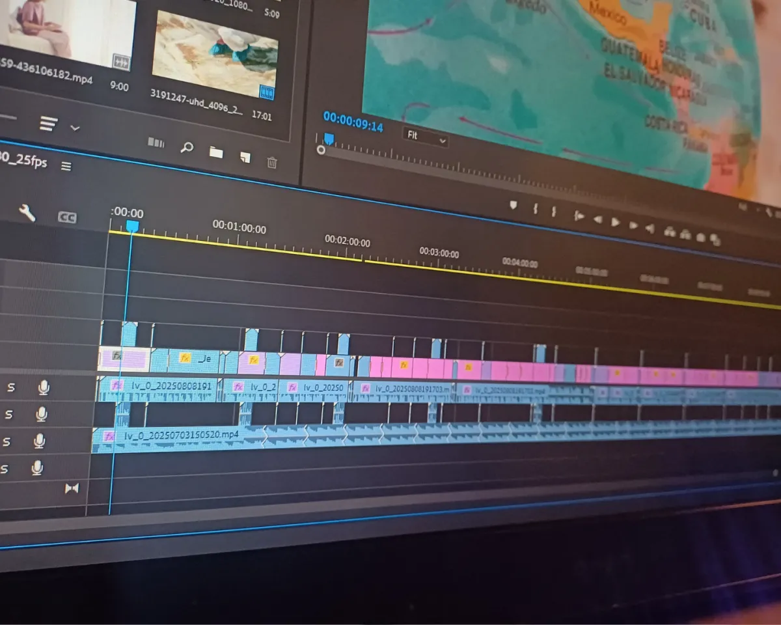
Task: Click the yellow fx badge on the _Je clip
Action: [185, 357]
